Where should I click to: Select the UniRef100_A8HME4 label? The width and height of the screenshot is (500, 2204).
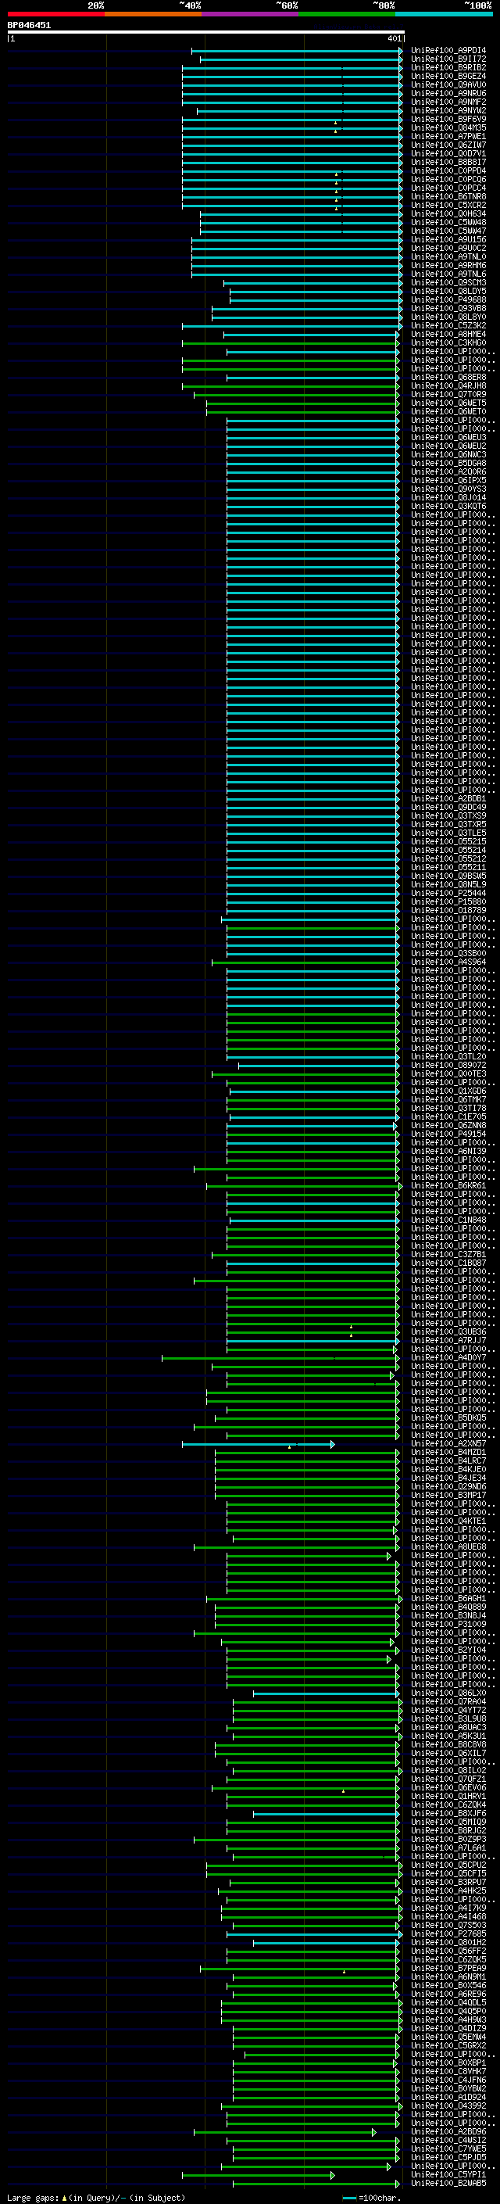tap(448, 335)
